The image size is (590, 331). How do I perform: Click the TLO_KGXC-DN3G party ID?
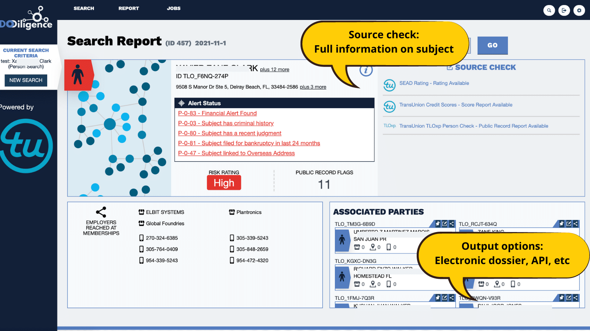click(355, 261)
